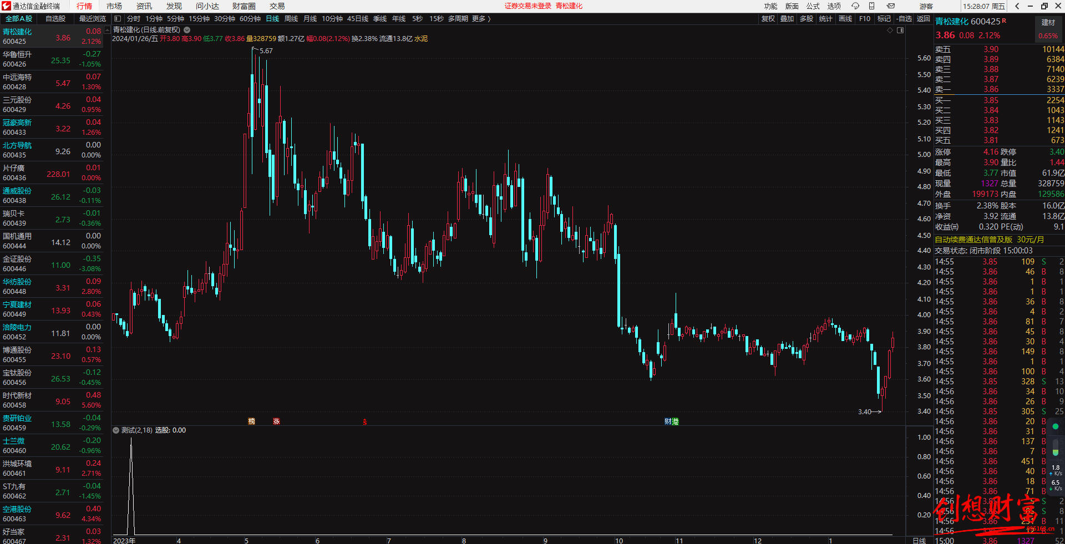Click the green status dot on floating widget
The width and height of the screenshot is (1065, 544).
tap(1056, 426)
